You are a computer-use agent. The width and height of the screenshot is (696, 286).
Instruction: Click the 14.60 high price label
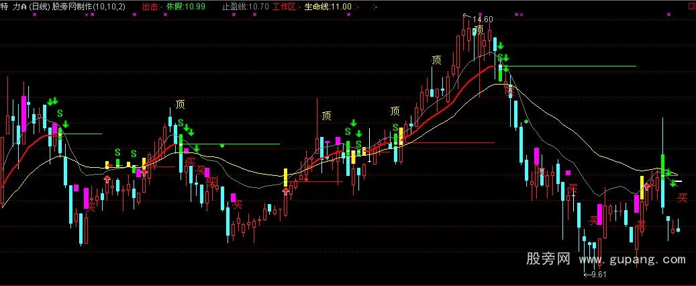pyautogui.click(x=483, y=19)
